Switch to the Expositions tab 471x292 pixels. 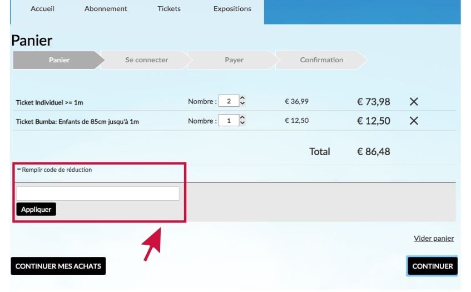[x=232, y=9]
